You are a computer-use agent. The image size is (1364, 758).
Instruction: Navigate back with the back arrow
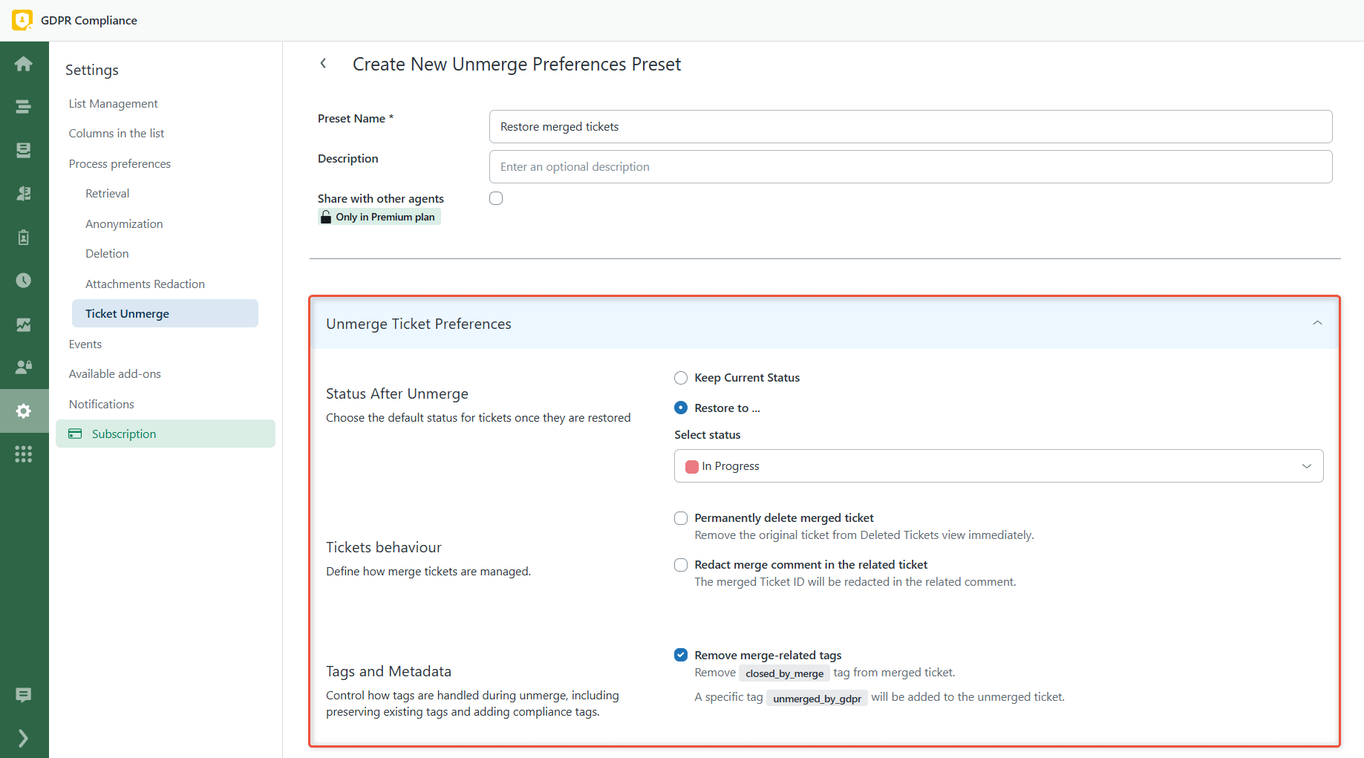pos(324,64)
